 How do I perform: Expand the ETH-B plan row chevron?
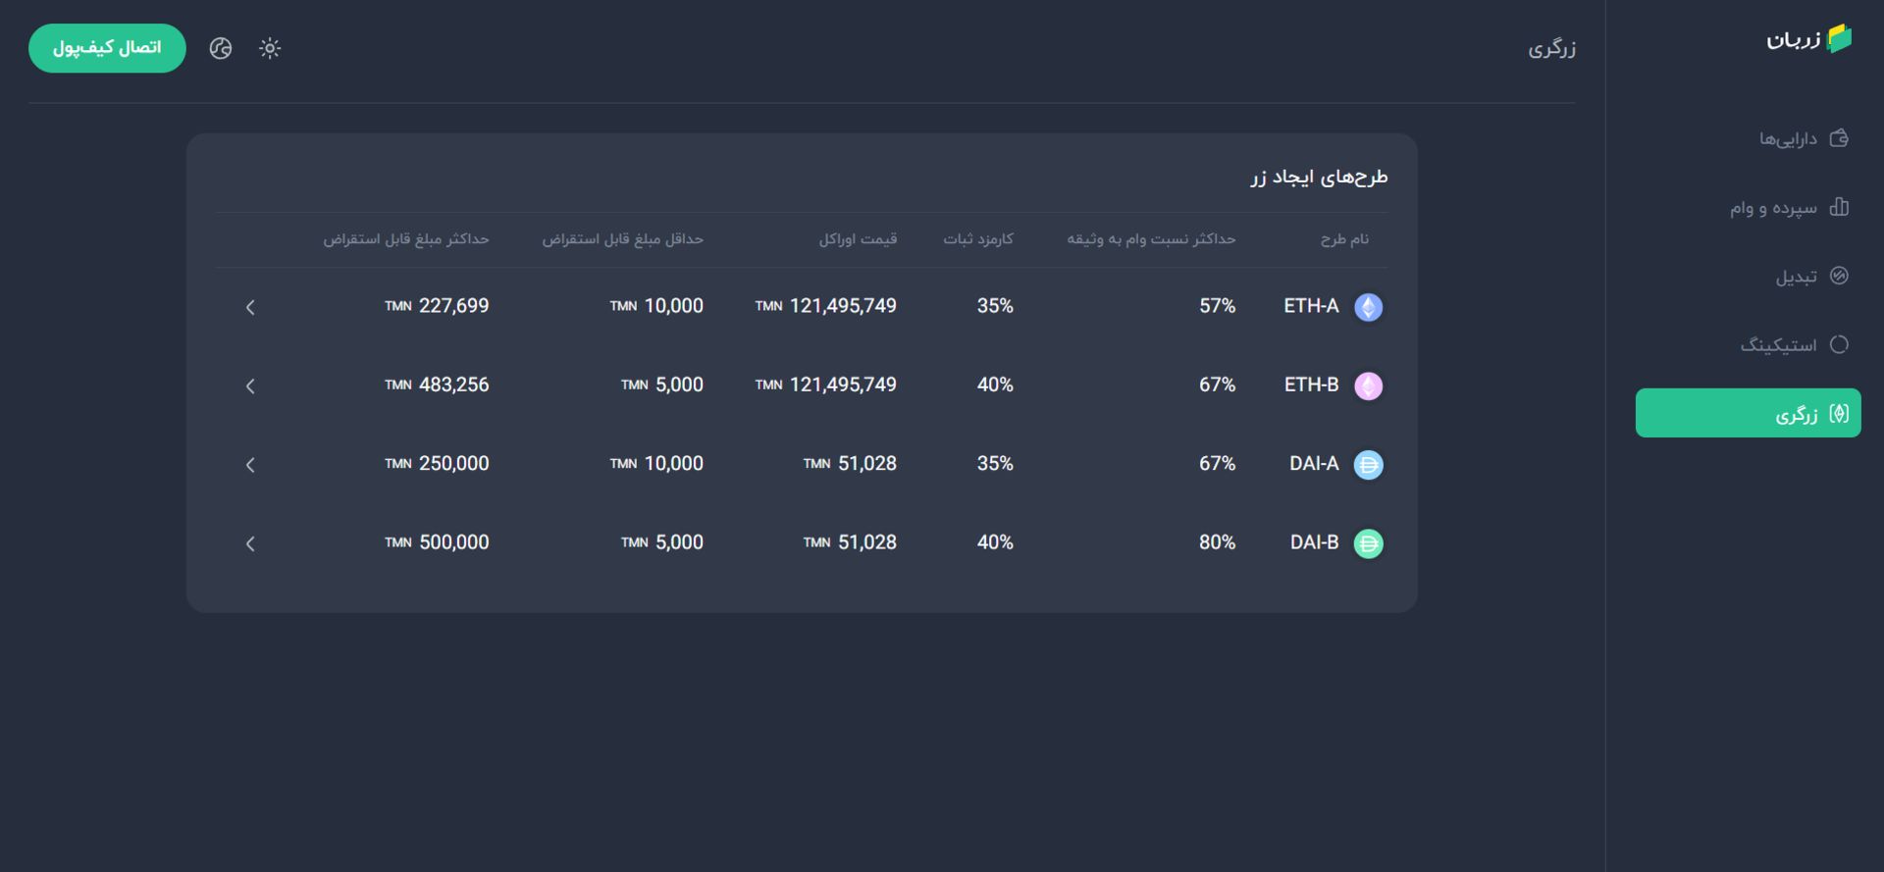click(250, 385)
